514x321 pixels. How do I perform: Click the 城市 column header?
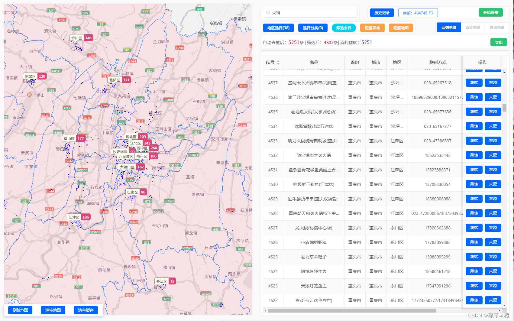(x=376, y=62)
